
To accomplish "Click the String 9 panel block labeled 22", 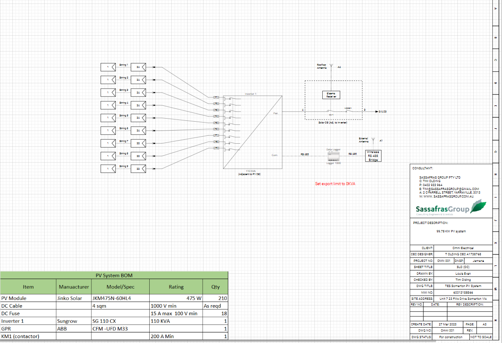I will [x=138, y=169].
